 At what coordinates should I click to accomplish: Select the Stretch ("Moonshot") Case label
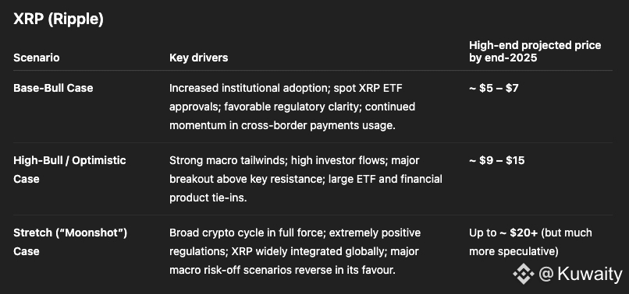[x=70, y=242]
